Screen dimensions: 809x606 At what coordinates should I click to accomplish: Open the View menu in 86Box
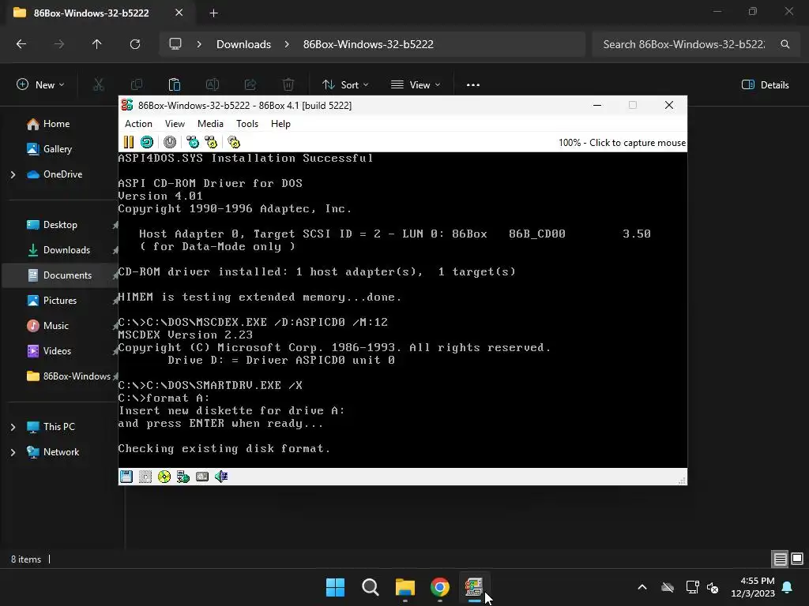pyautogui.click(x=175, y=124)
